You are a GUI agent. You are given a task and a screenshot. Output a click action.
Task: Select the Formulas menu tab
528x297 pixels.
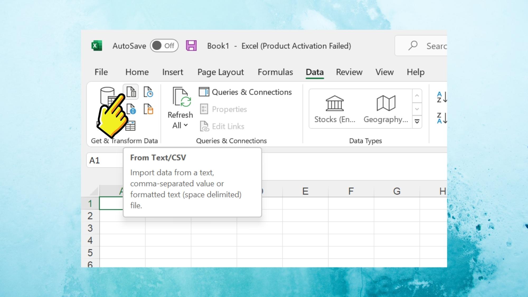click(276, 72)
